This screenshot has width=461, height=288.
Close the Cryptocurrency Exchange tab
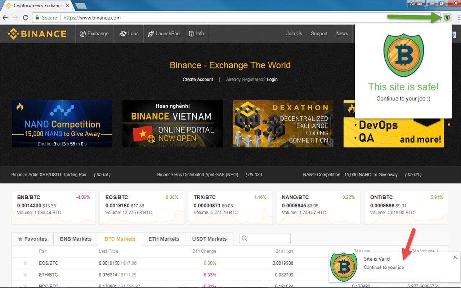tap(67, 6)
